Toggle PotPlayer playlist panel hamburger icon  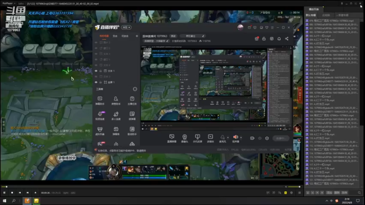[300, 193]
